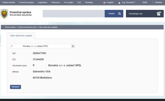
Task: Log out via the Odhlásiť link
Action: tap(158, 3)
